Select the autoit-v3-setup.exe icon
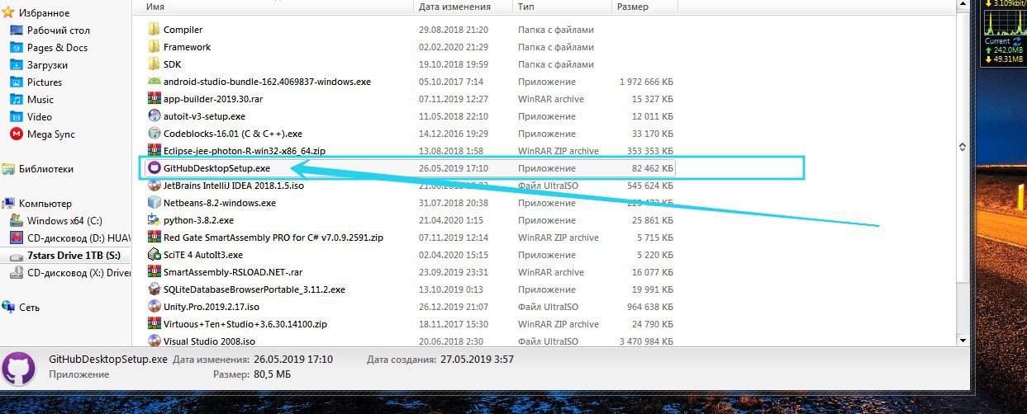 pos(154,116)
